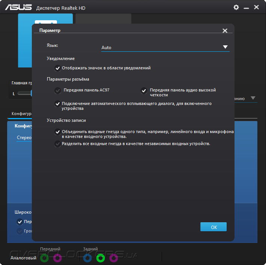Select the gray second device tab
Screen dimensions: 266x265
click(x=103, y=19)
